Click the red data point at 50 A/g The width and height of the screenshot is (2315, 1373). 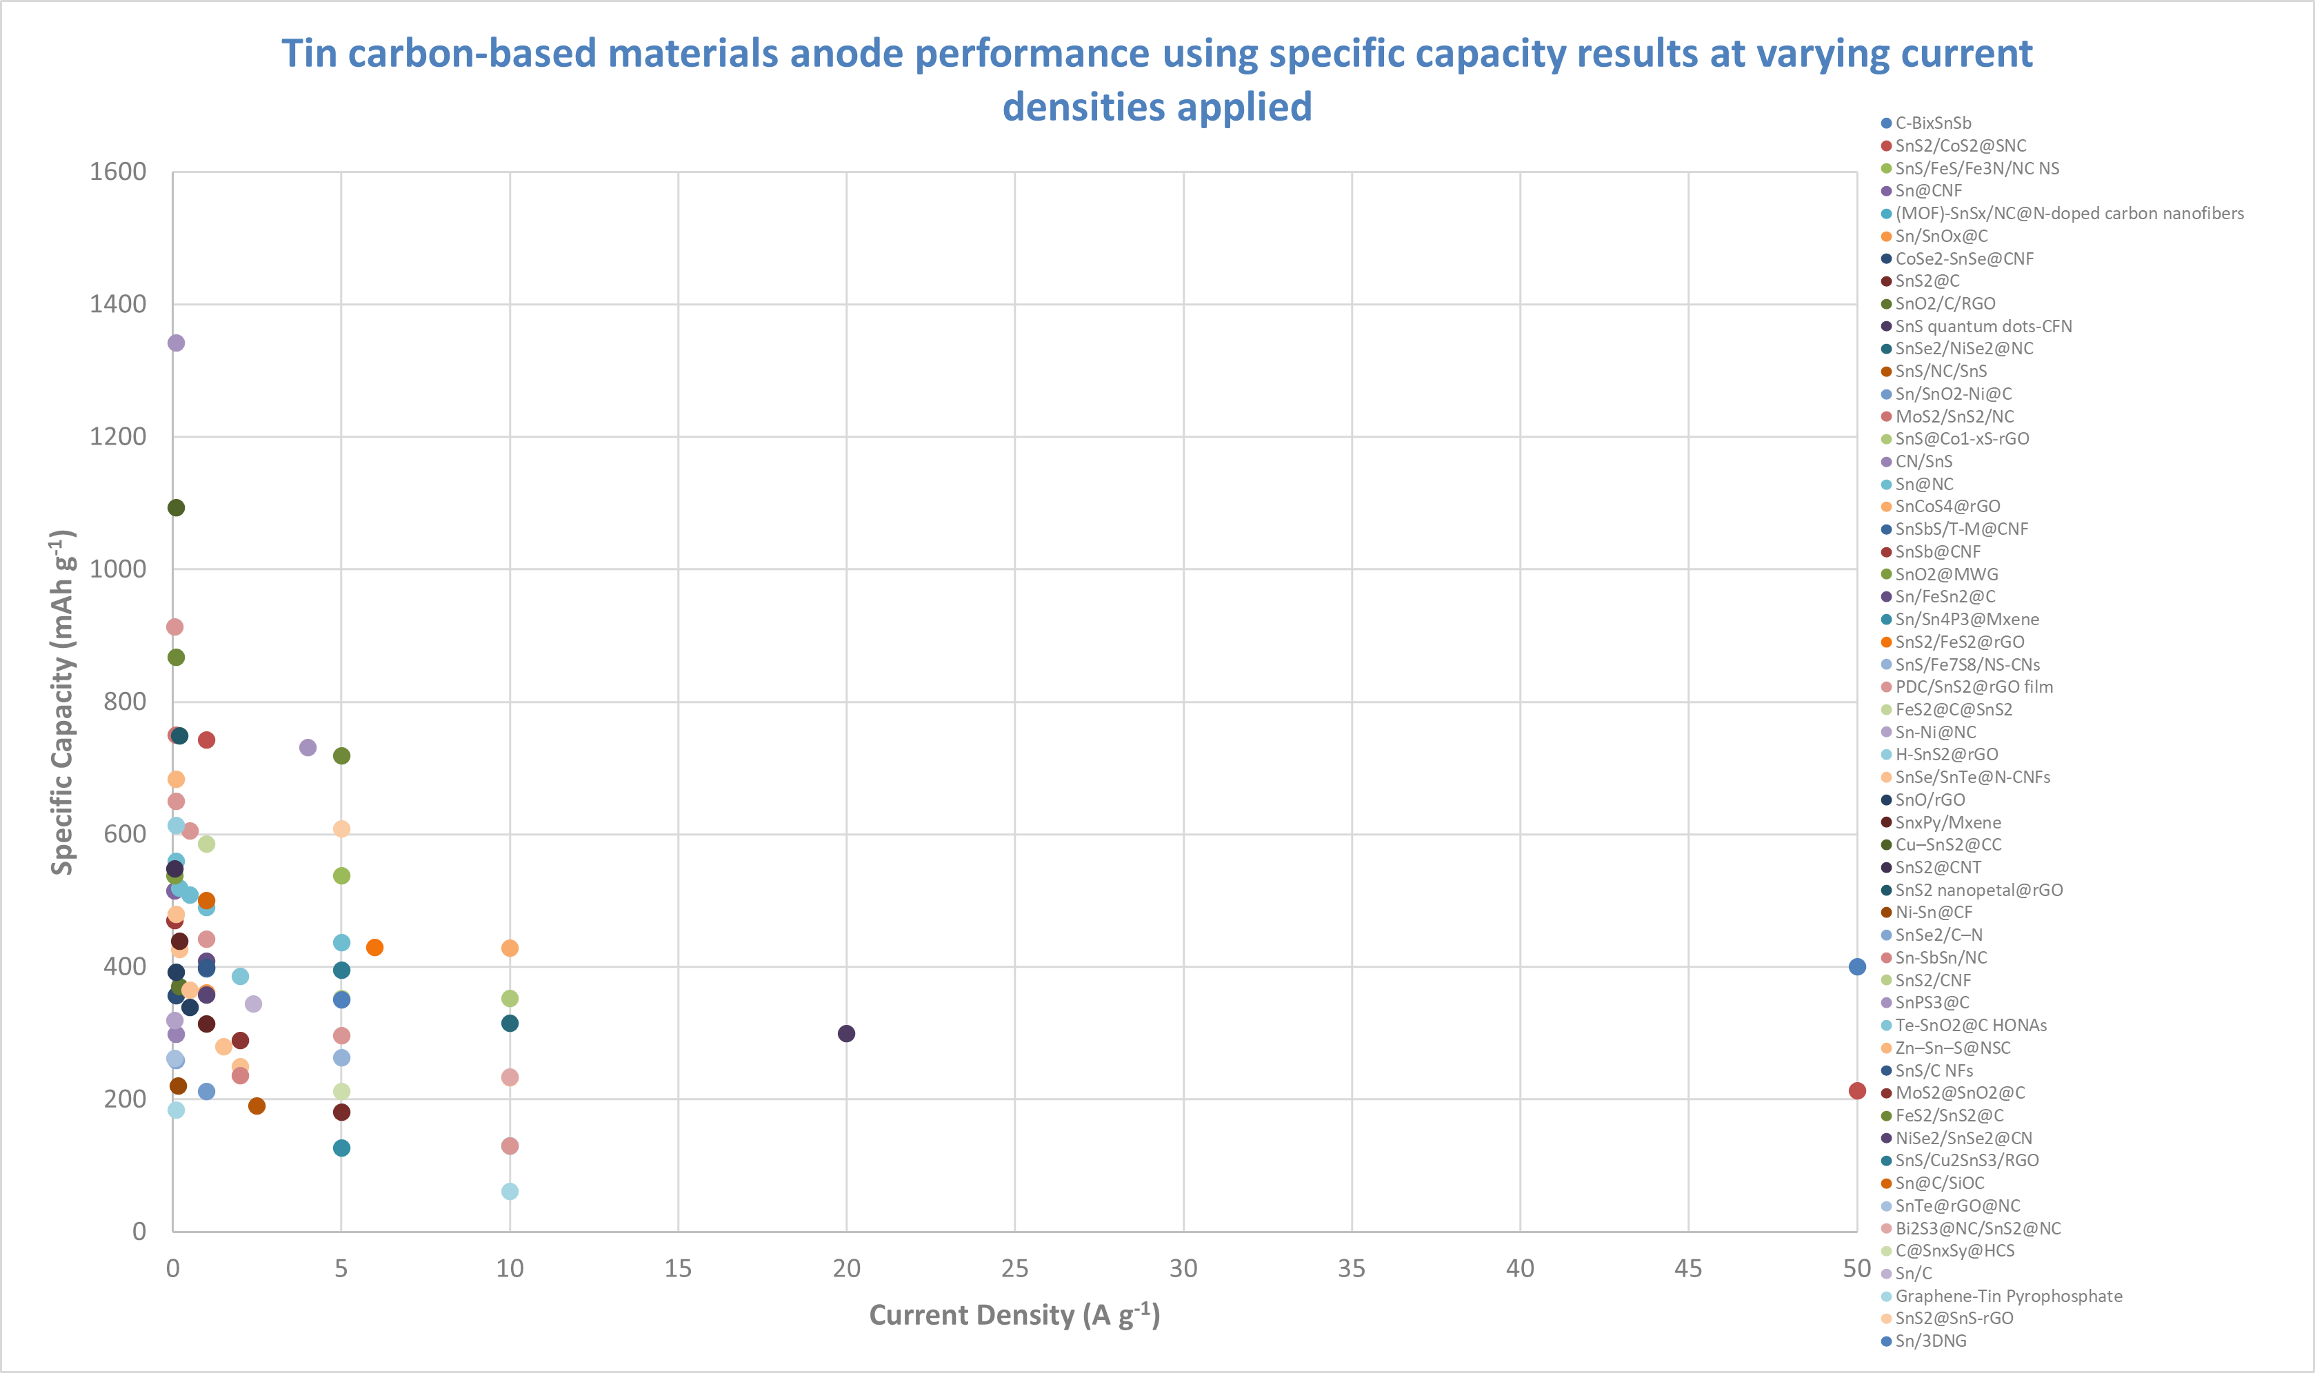tap(1857, 1091)
